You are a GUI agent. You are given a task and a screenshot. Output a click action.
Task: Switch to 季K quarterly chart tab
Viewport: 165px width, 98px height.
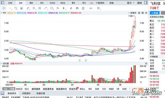tap(73, 3)
